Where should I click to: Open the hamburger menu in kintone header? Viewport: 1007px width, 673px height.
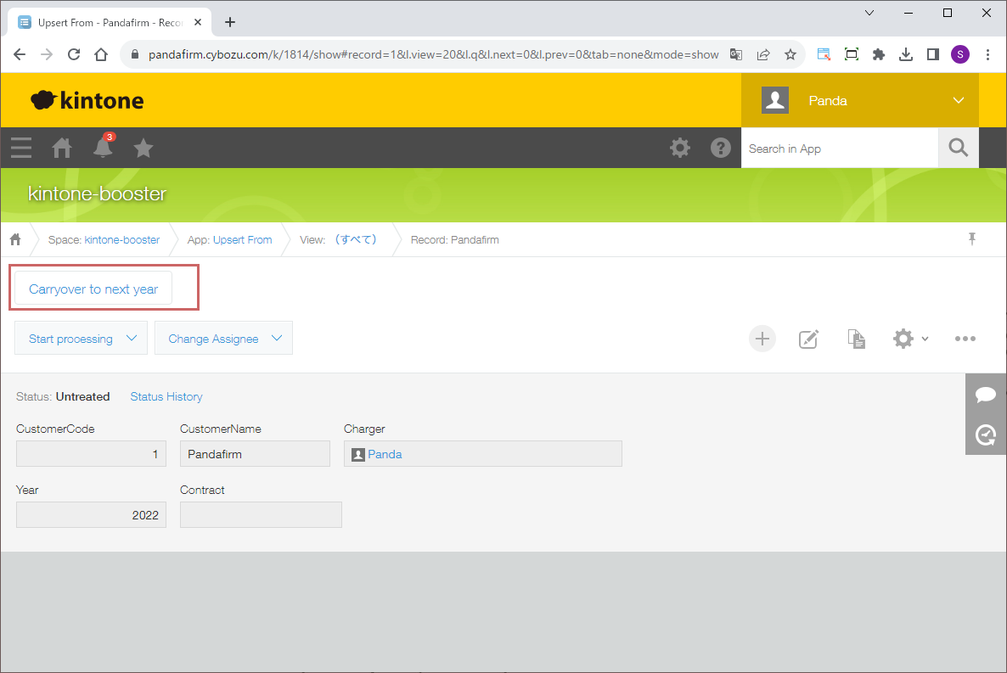click(x=21, y=148)
